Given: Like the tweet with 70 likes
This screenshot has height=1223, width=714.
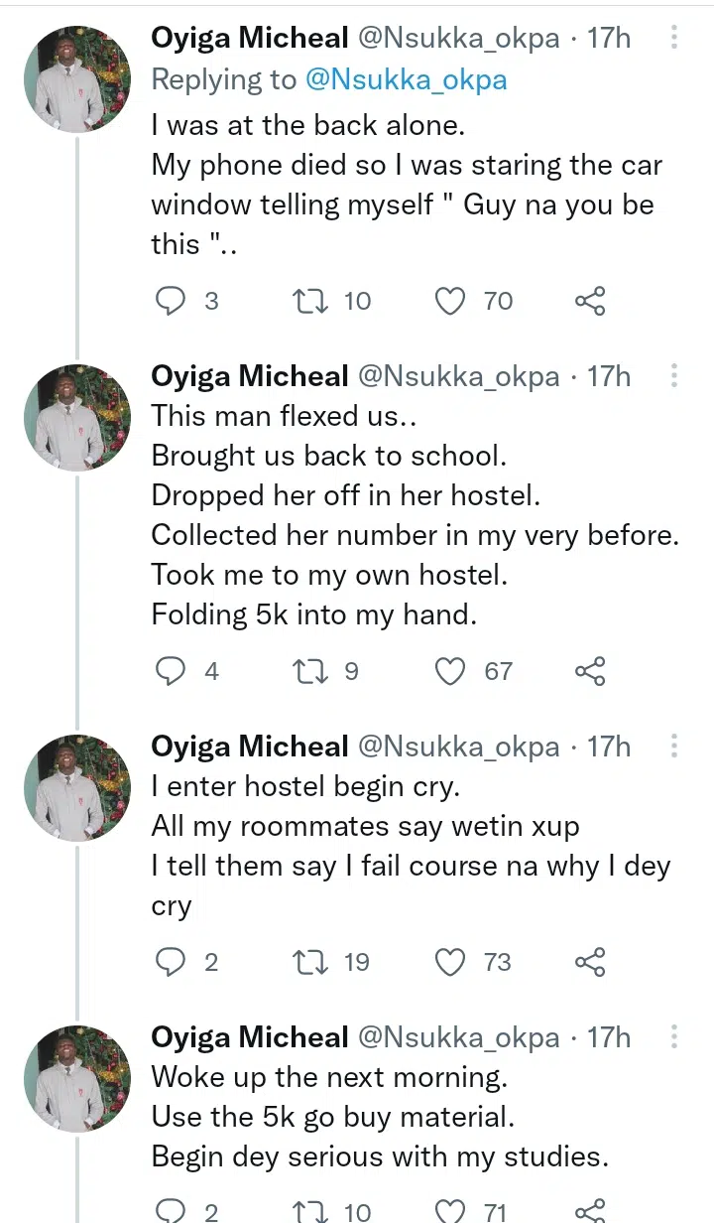Looking at the screenshot, I should pyautogui.click(x=451, y=301).
